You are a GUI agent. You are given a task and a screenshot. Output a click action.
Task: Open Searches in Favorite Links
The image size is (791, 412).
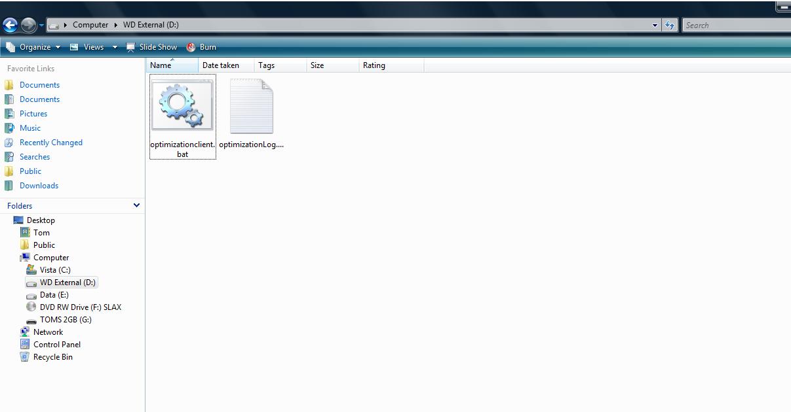point(35,157)
